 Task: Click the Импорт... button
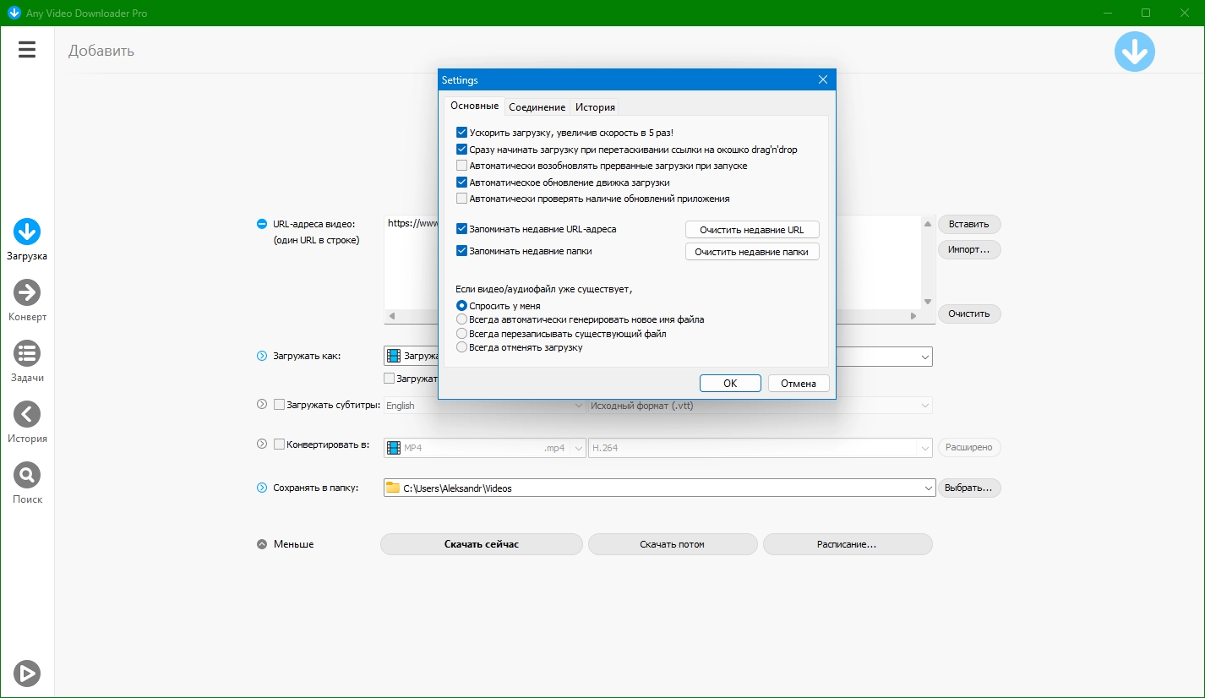pyautogui.click(x=968, y=250)
